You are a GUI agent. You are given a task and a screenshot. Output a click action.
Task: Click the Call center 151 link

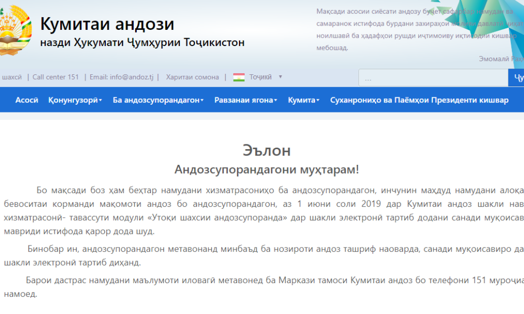pyautogui.click(x=56, y=77)
